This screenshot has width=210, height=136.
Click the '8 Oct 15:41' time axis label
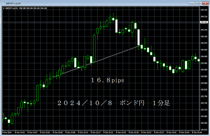pyautogui.click(x=172, y=132)
